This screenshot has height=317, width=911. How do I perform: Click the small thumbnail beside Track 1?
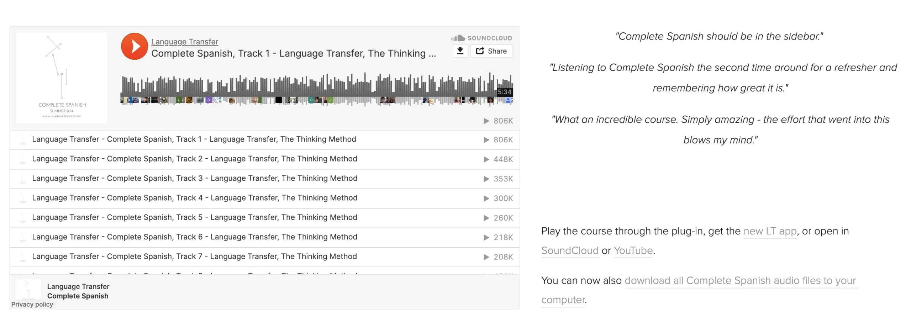pos(23,139)
